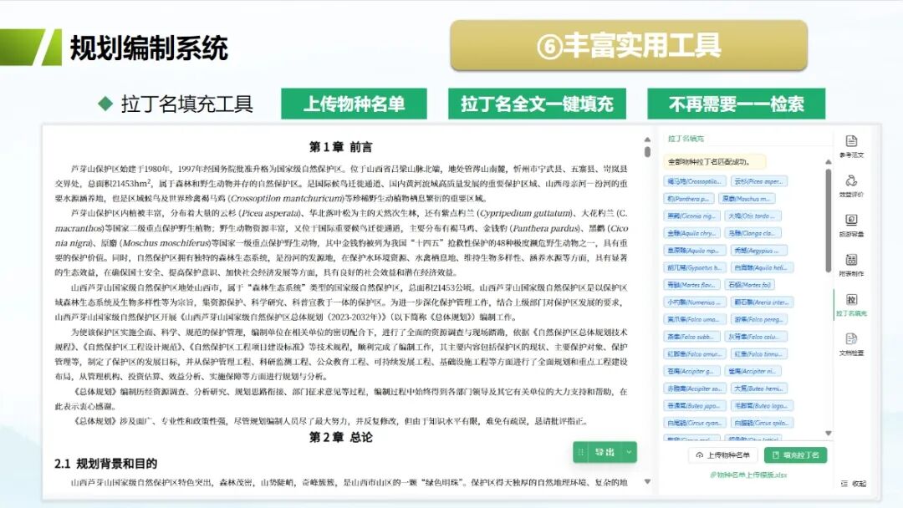Open the 附表制作 table tool icon
The image size is (903, 508).
tap(851, 265)
